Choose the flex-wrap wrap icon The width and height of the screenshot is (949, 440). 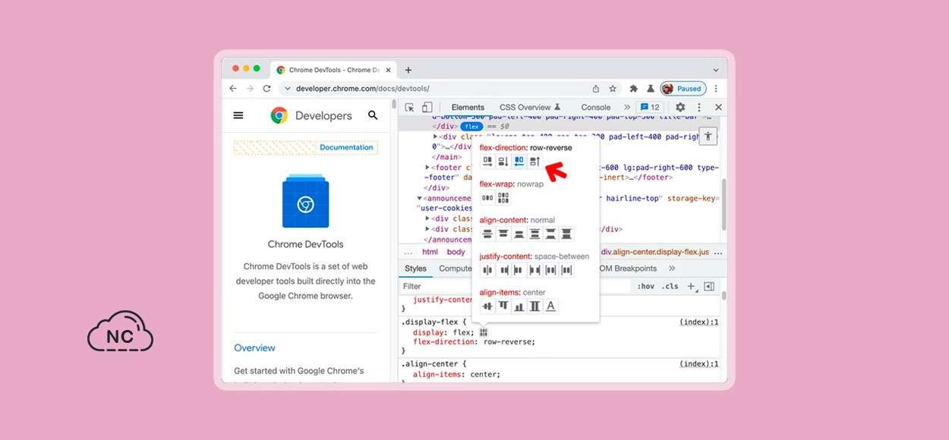pyautogui.click(x=503, y=198)
